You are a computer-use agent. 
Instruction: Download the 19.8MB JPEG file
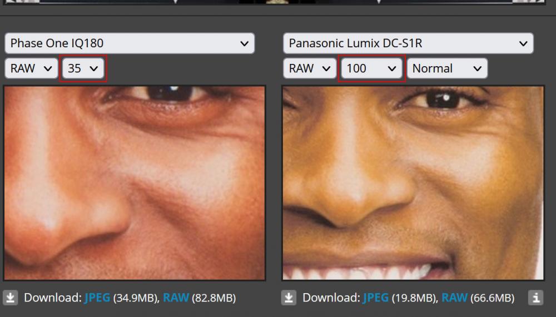375,298
